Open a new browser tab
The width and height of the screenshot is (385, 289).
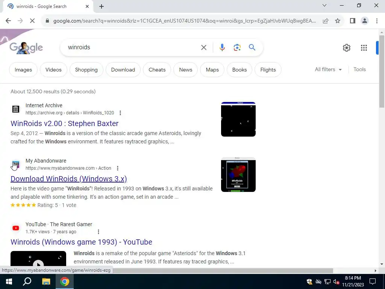pos(102,6)
